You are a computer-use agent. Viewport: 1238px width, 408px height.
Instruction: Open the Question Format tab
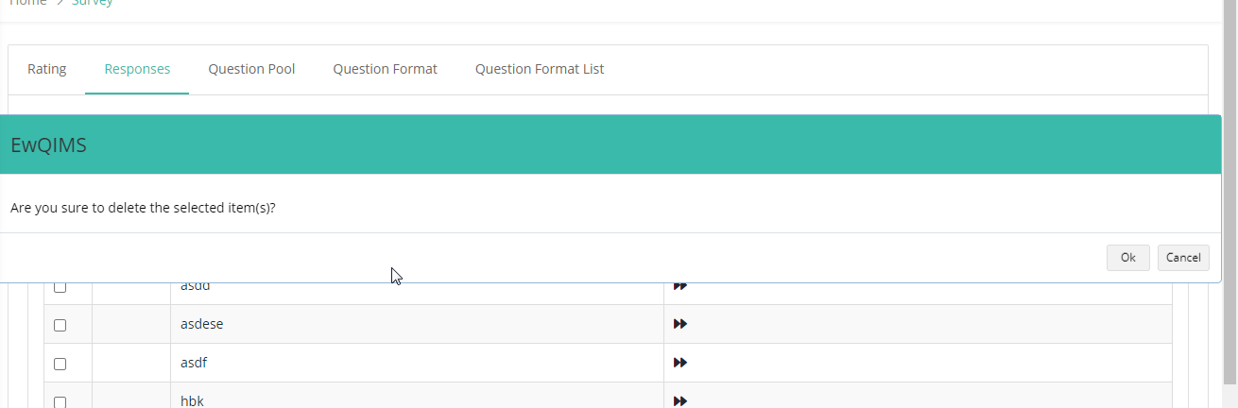(x=385, y=69)
